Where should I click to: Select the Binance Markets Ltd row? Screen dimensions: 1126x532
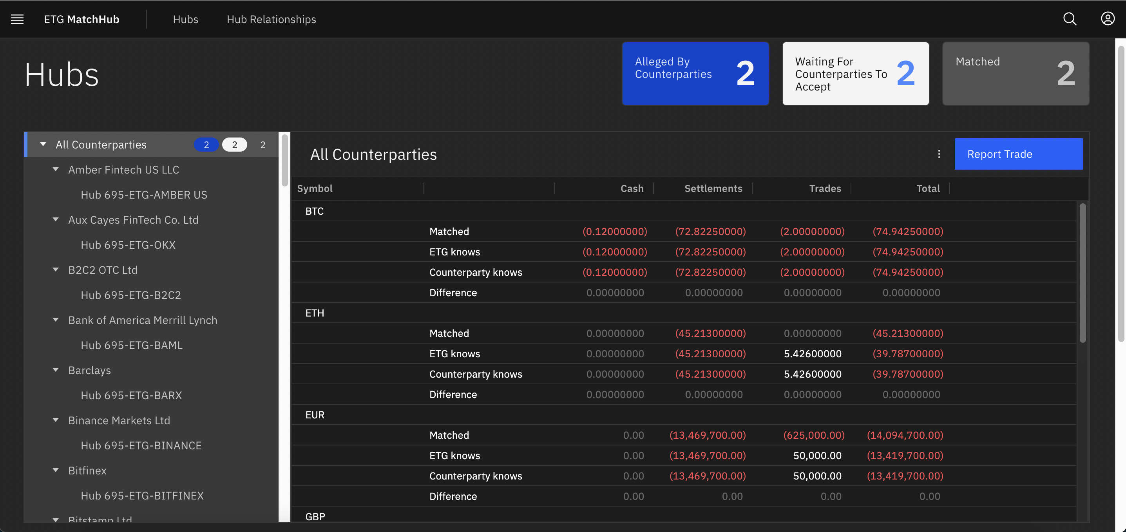[x=151, y=420]
